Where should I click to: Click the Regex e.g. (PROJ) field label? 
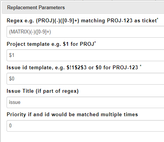point(82,21)
